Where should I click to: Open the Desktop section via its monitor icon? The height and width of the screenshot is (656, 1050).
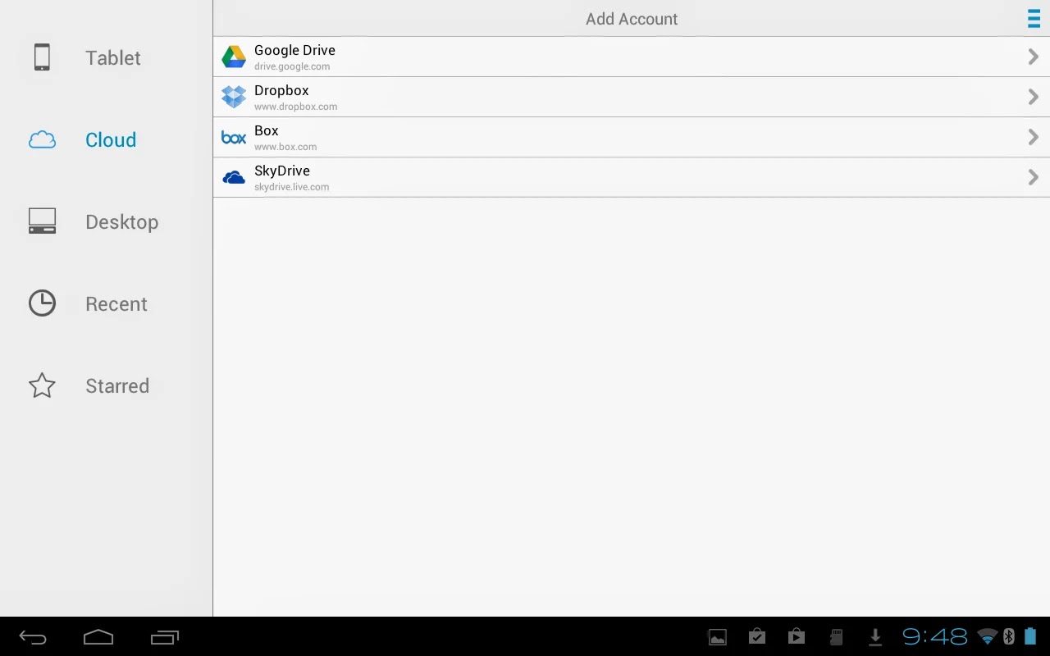41,221
